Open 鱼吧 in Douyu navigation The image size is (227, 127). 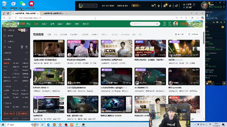pyautogui.click(x=77, y=24)
